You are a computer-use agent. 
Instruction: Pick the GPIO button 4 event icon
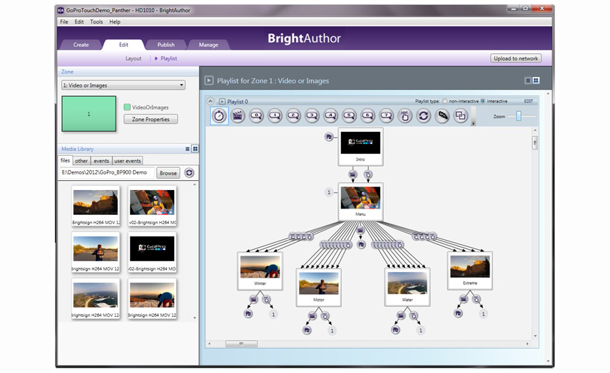[x=330, y=115]
